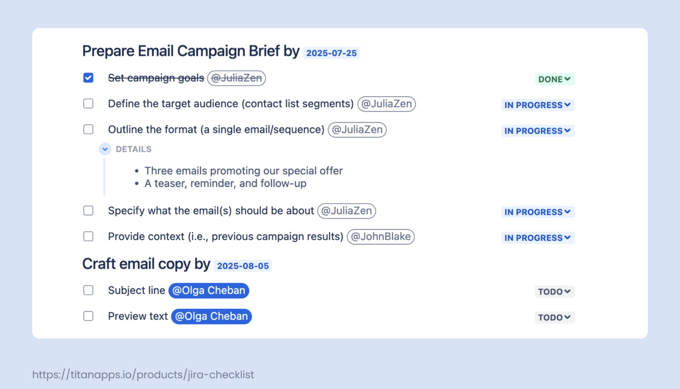Click the Craft email copy by heading
This screenshot has height=389, width=680.
pos(146,264)
